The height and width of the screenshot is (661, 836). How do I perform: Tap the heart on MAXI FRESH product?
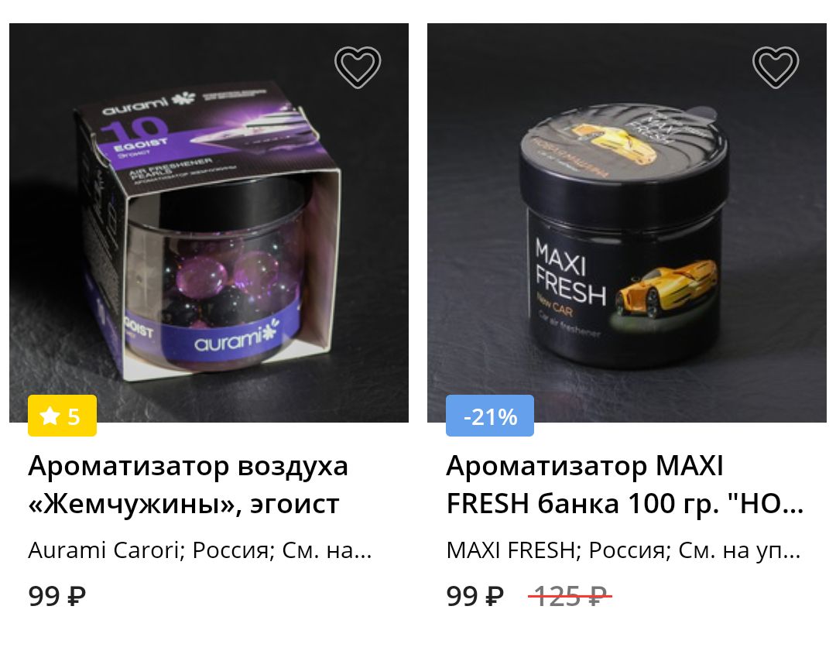pos(776,67)
